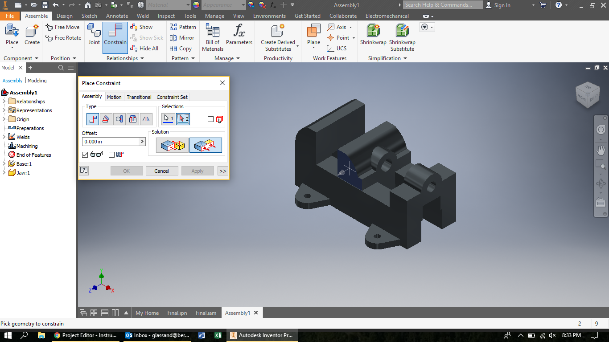Viewport: 609px width, 342px height.
Task: Open Offset value flyout arrow
Action: (x=142, y=142)
